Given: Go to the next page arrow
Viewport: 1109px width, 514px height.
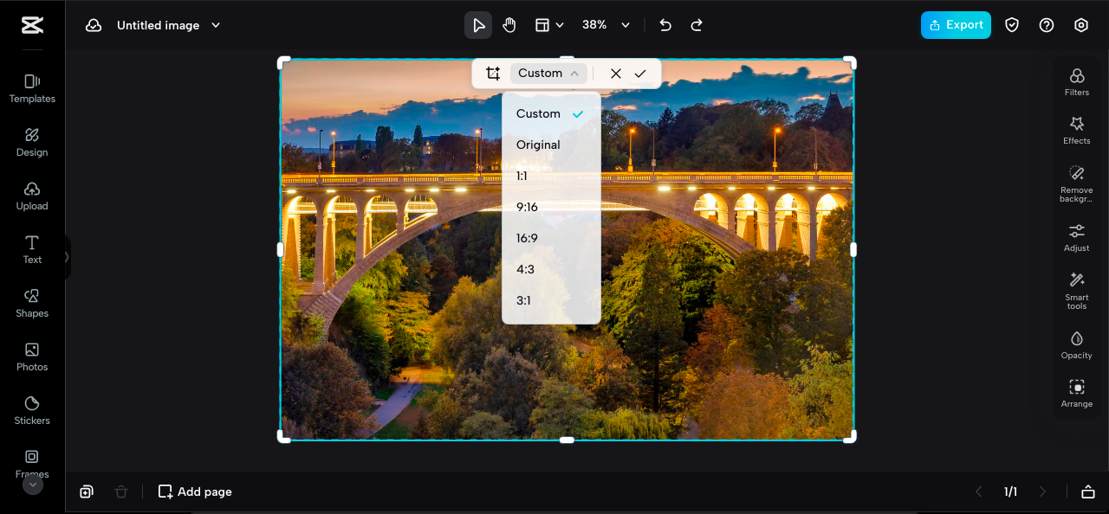Looking at the screenshot, I should (1042, 492).
